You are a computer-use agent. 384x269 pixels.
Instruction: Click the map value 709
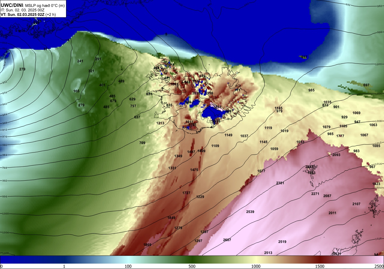pos(142,143)
